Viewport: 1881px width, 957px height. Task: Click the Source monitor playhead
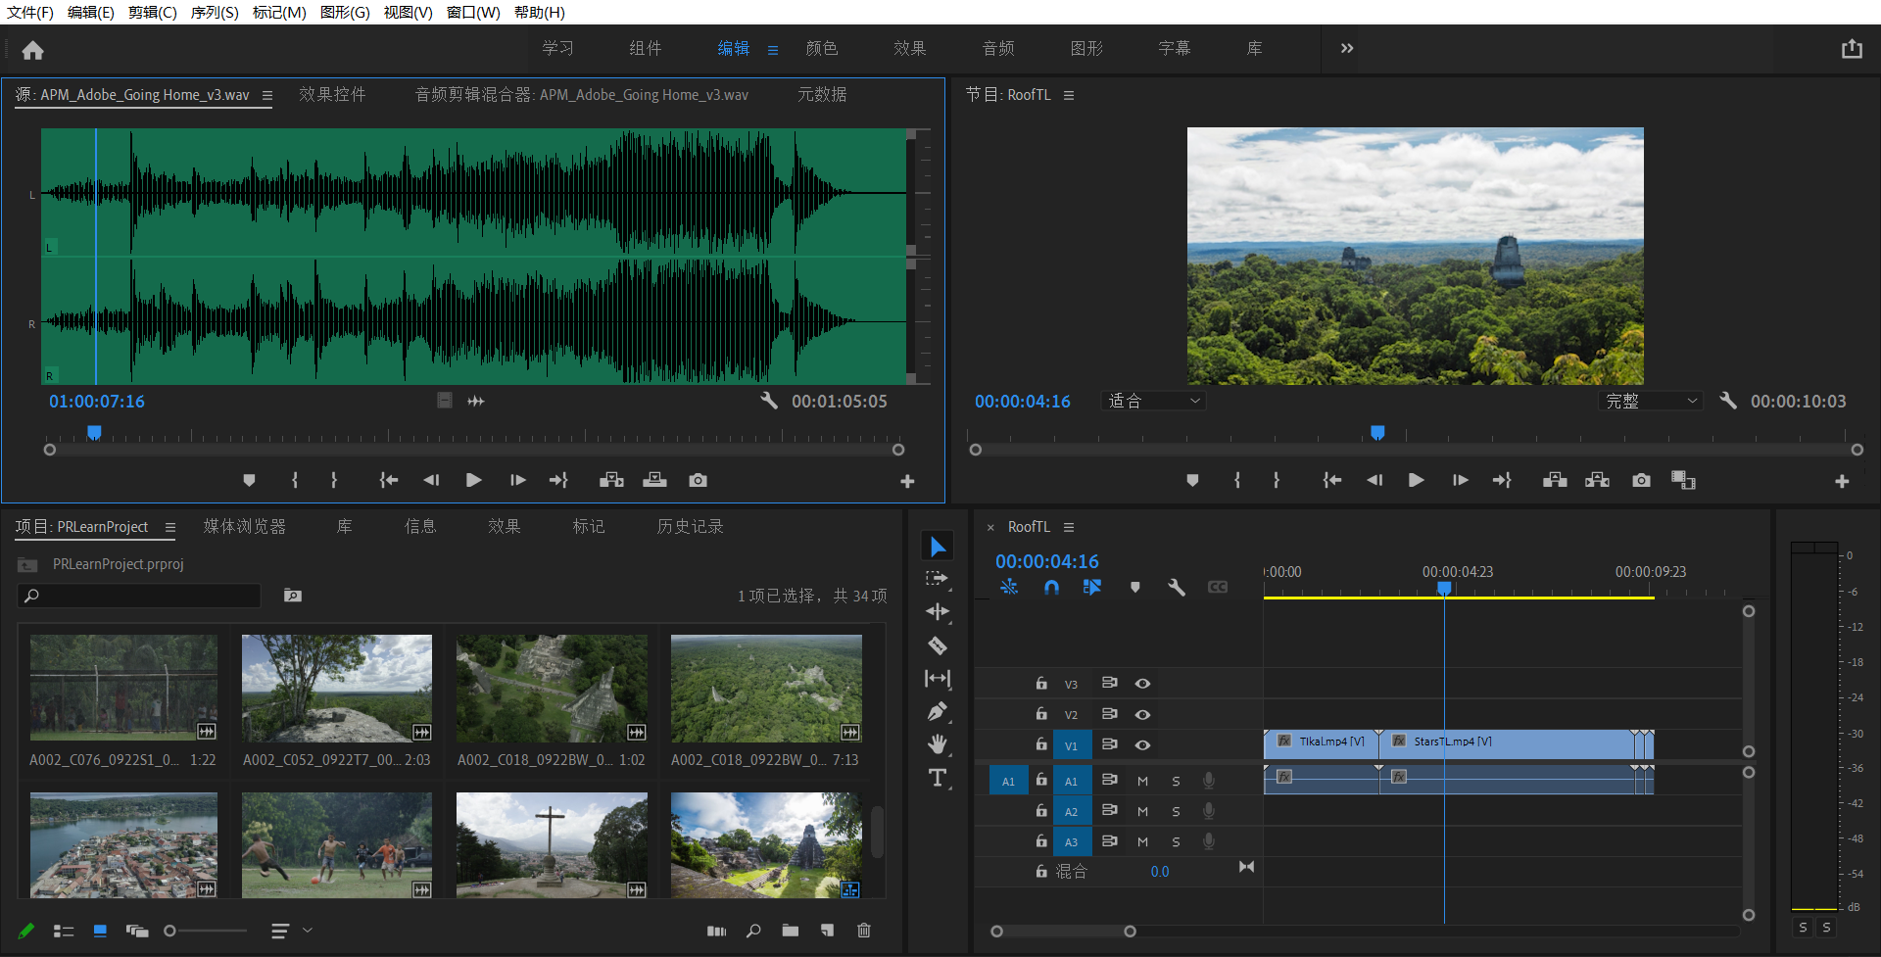coord(94,432)
